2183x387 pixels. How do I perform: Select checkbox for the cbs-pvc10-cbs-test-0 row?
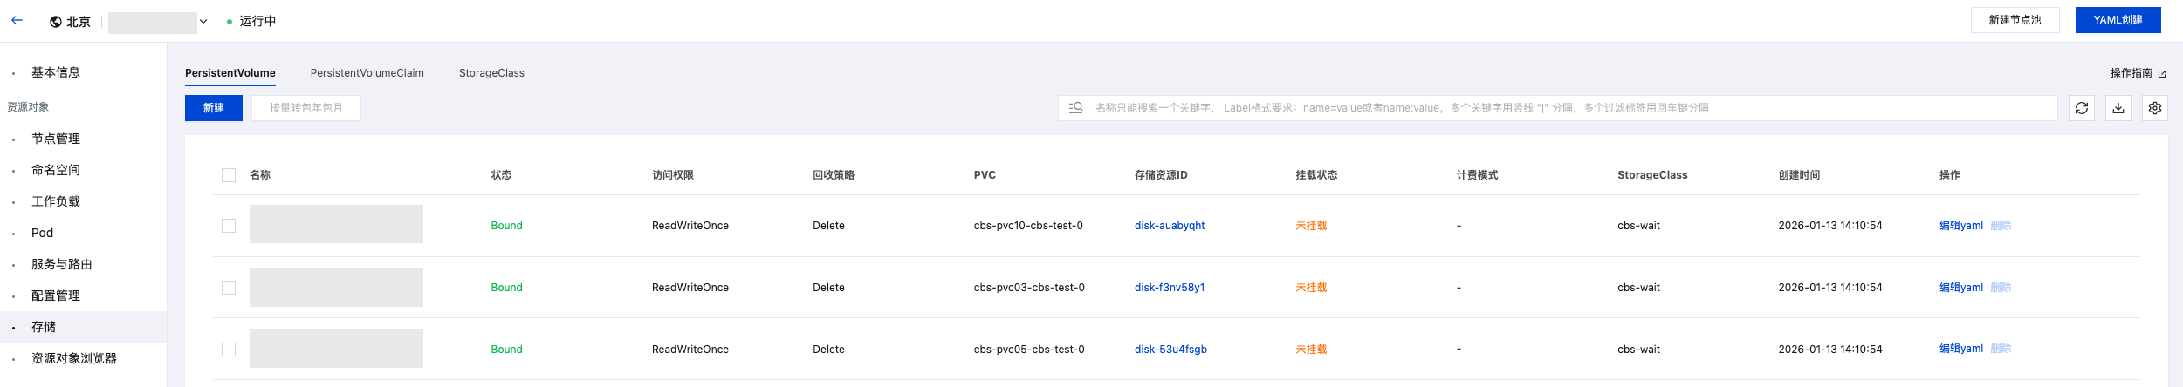pyautogui.click(x=229, y=226)
